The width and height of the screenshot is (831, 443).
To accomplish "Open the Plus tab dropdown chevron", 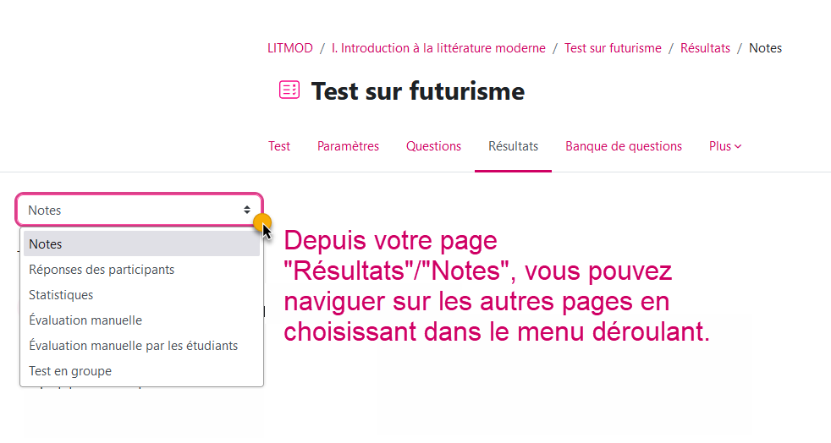I will (738, 146).
